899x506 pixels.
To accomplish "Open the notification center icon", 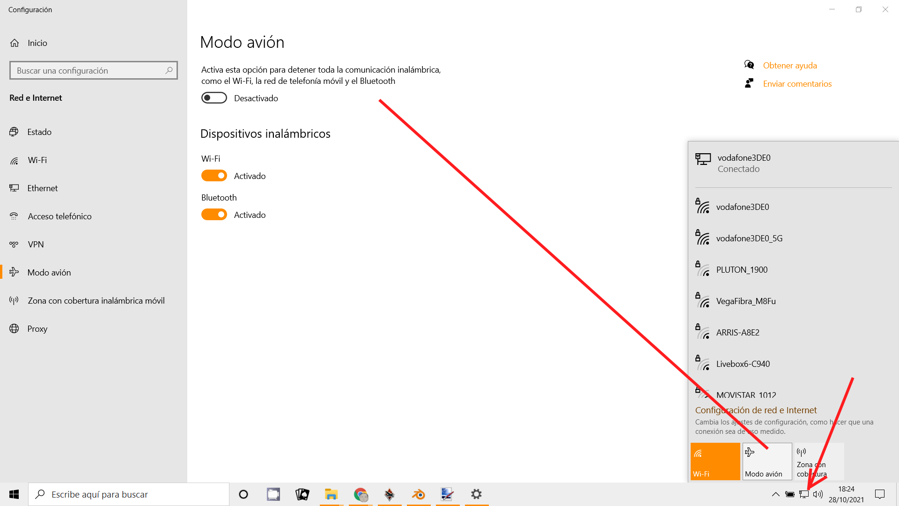I will click(x=880, y=494).
